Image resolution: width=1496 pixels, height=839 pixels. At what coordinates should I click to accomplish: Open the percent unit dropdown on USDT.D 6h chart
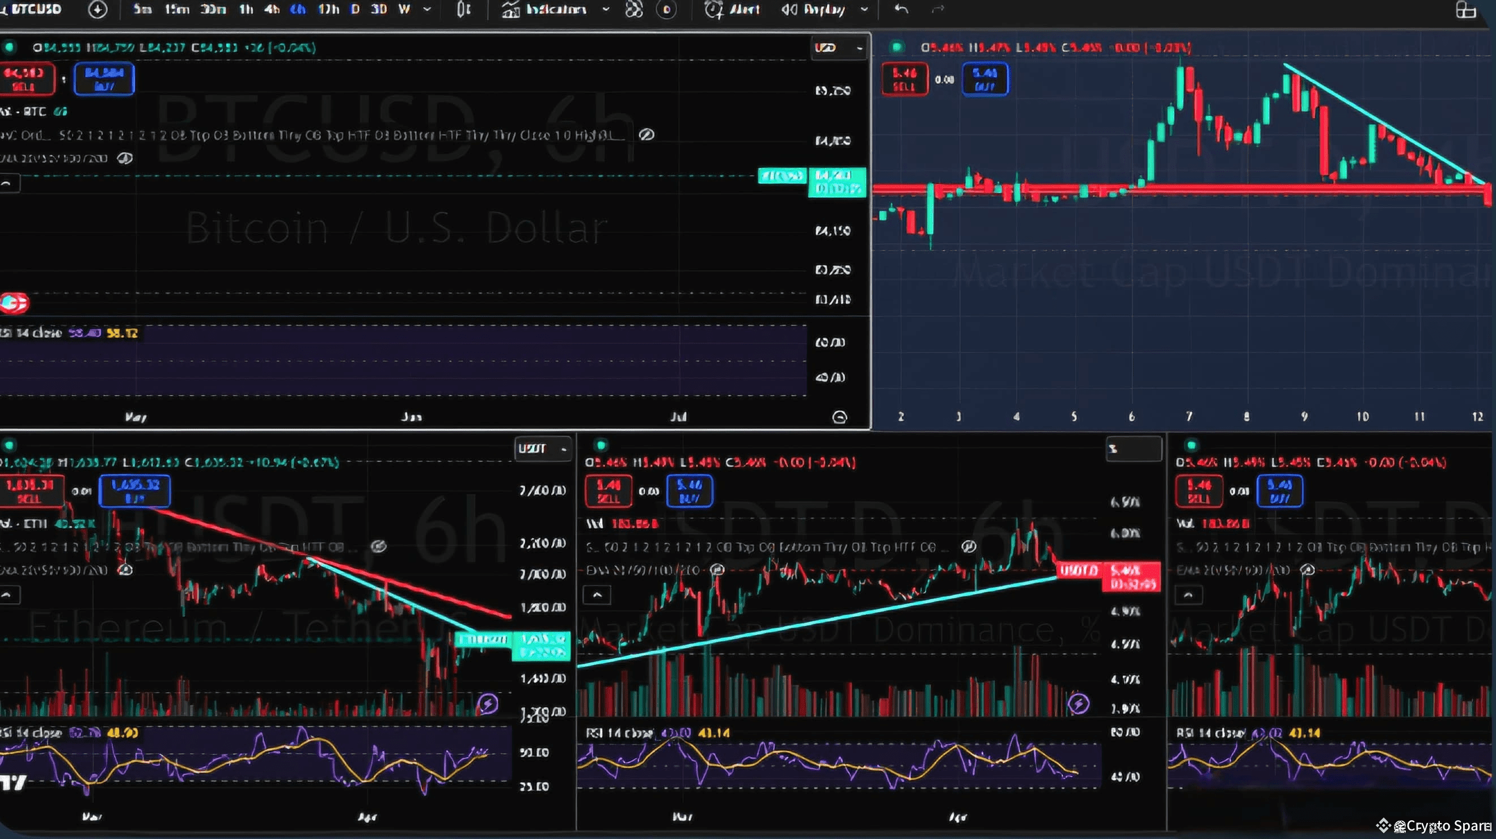[x=1134, y=449]
